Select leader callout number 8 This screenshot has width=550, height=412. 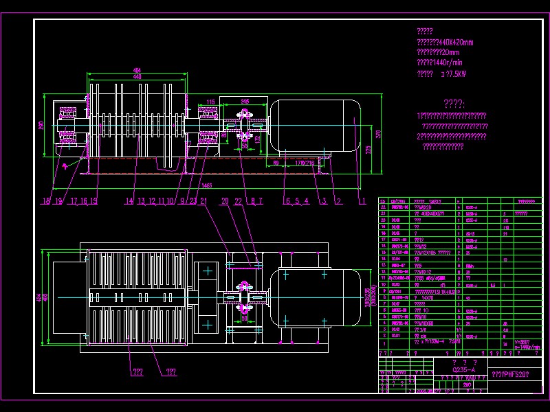(253, 201)
